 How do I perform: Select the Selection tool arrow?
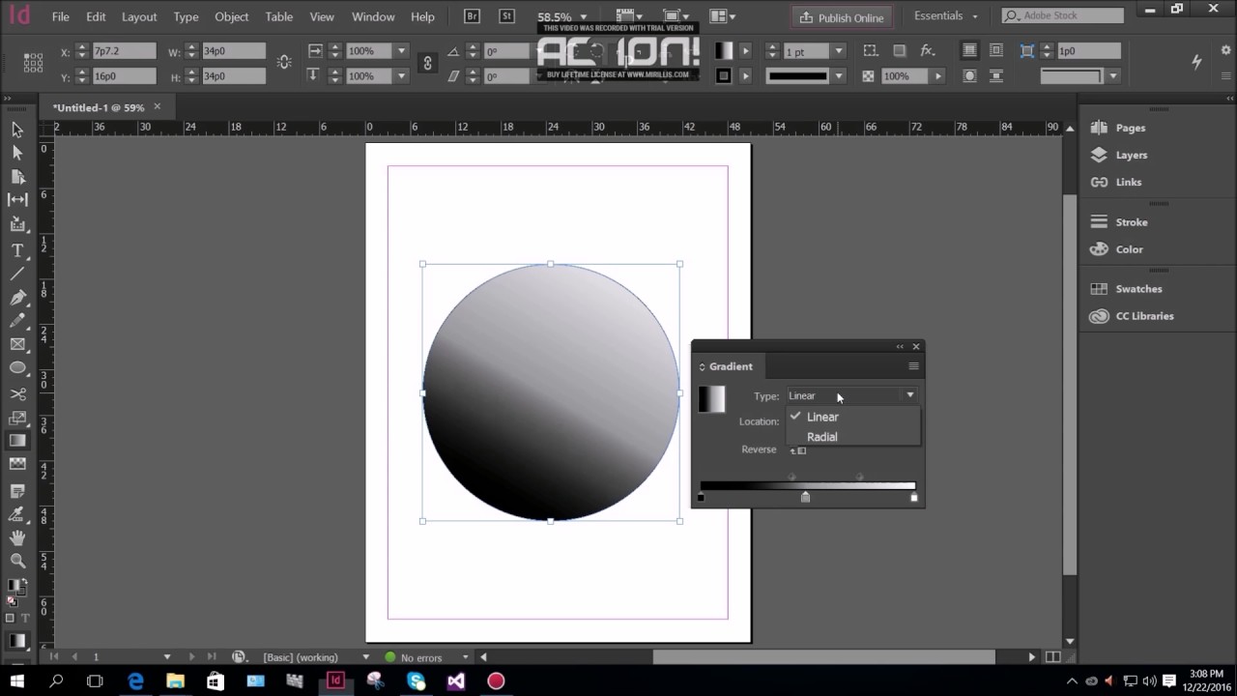click(x=17, y=130)
